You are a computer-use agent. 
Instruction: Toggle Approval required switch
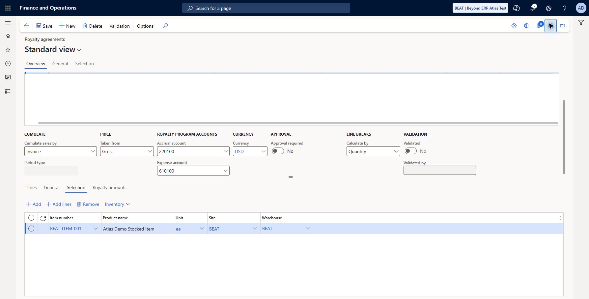click(278, 151)
